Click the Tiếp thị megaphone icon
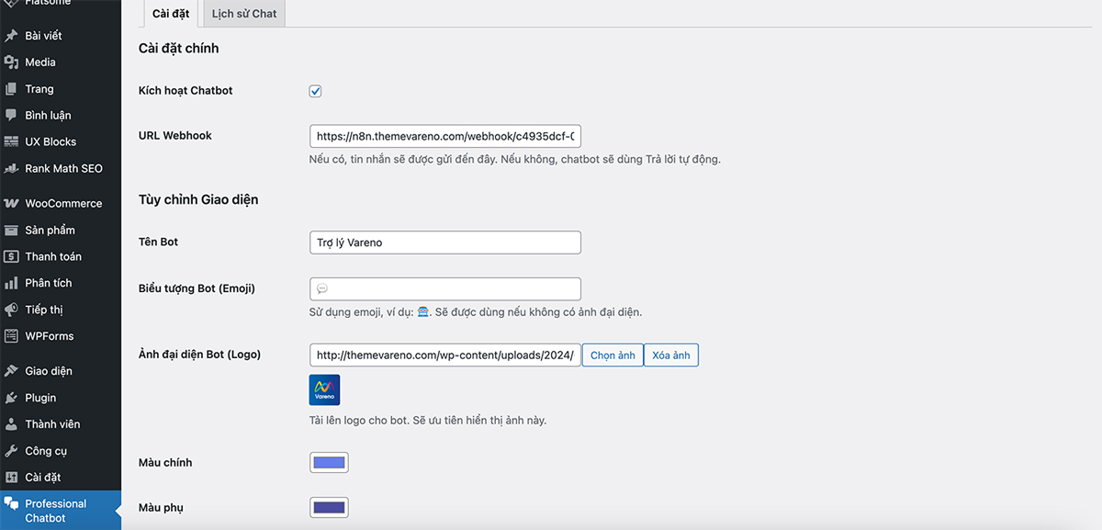1102x530 pixels. coord(11,310)
